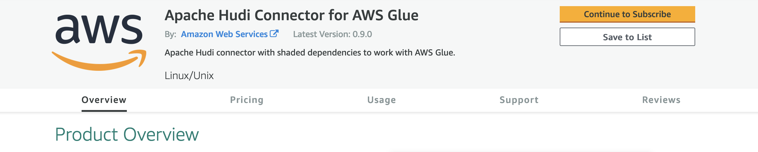Open the Usage tab
758x152 pixels.
pos(381,100)
